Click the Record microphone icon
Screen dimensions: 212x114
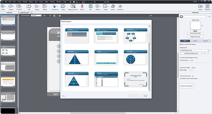pyautogui.click(x=82, y=6)
